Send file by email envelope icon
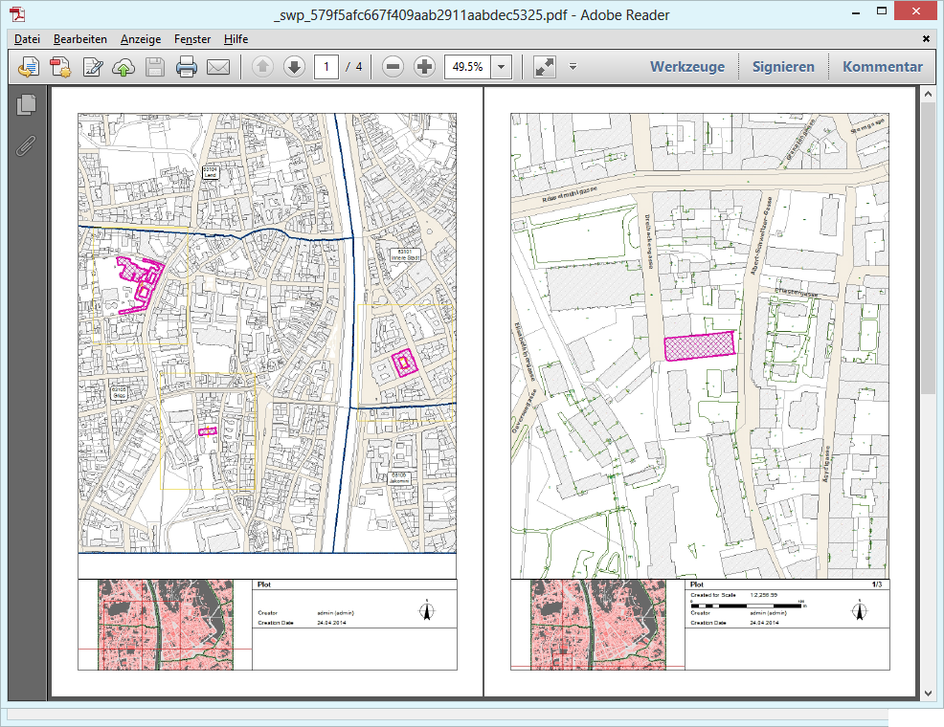 click(218, 67)
